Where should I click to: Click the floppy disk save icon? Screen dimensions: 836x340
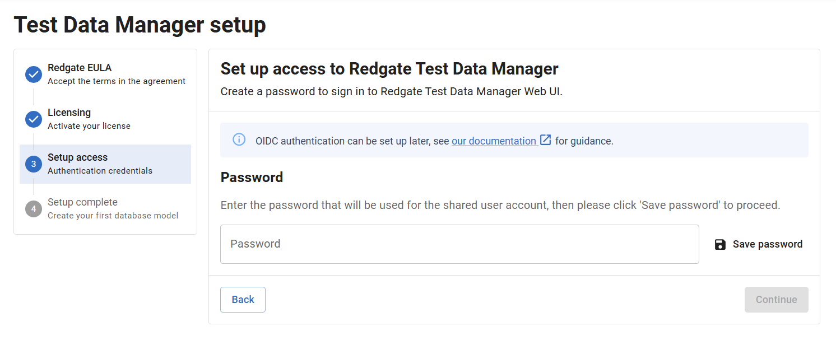click(721, 244)
